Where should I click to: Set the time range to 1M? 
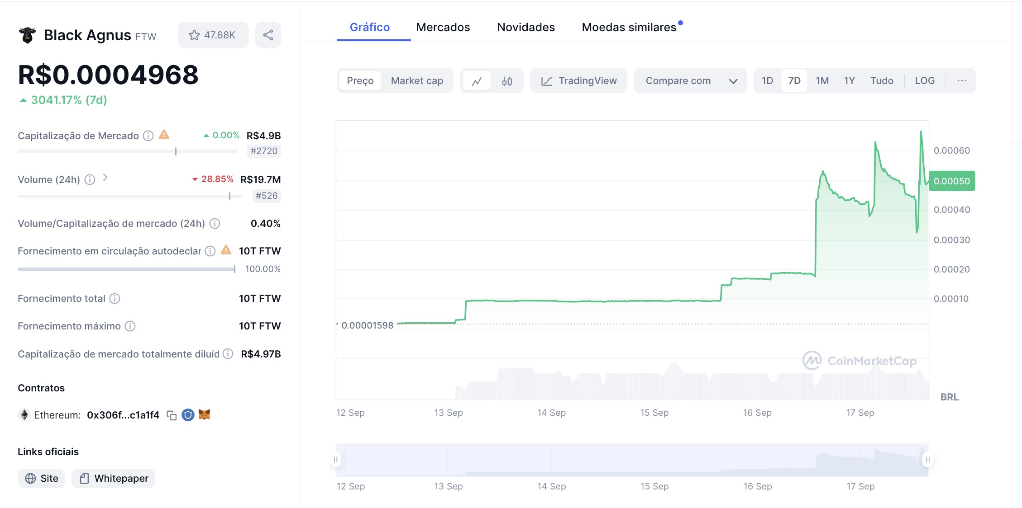coord(822,81)
